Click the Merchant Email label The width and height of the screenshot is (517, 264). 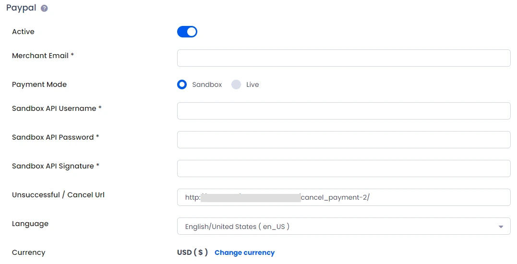point(43,56)
